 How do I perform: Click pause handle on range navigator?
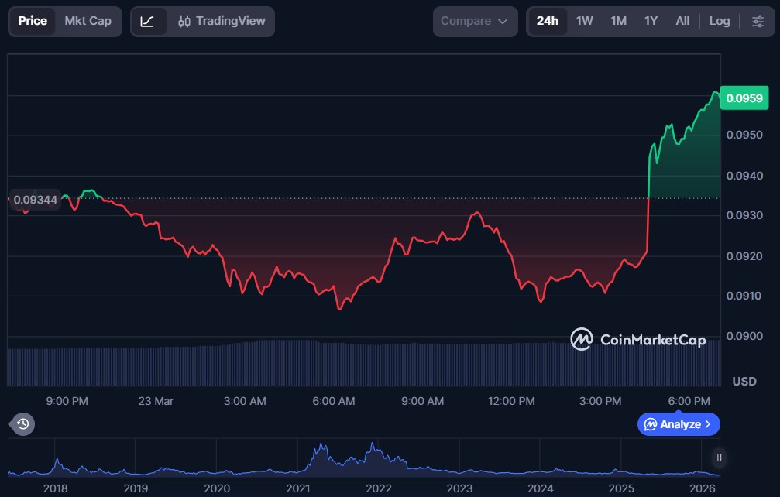pyautogui.click(x=720, y=458)
